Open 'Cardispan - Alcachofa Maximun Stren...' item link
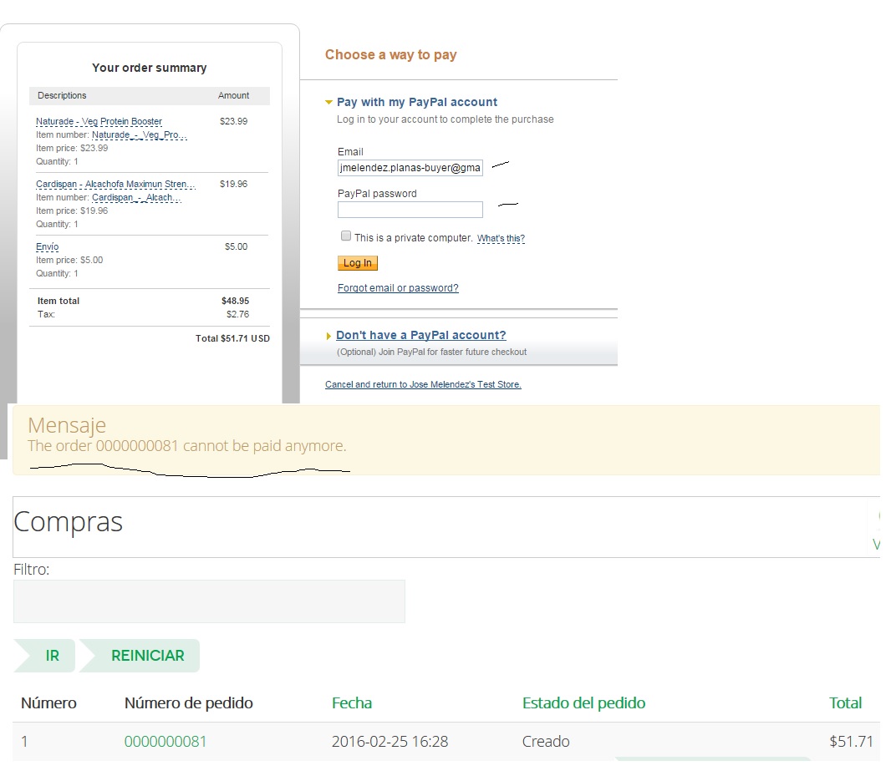 116,184
